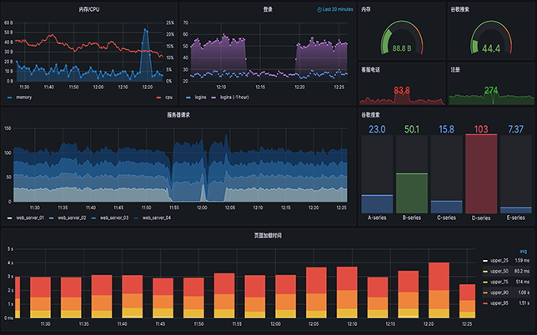This screenshot has height=335, width=537.
Task: Sort legend by the avg column header
Action: 522,250
